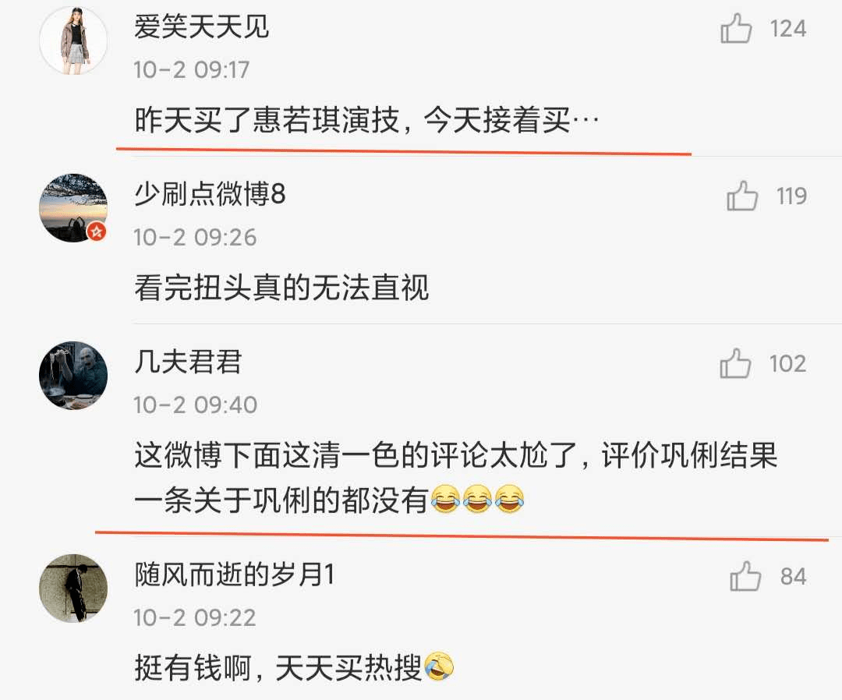
Task: Select comment 挺有钱啊，天天买热搜
Action: [x=294, y=668]
